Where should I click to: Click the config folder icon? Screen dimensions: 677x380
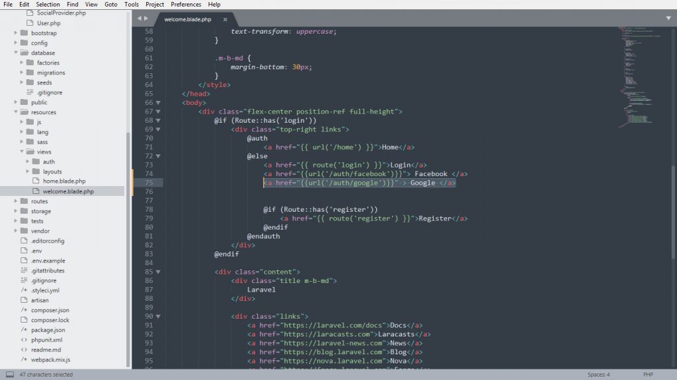(24, 43)
